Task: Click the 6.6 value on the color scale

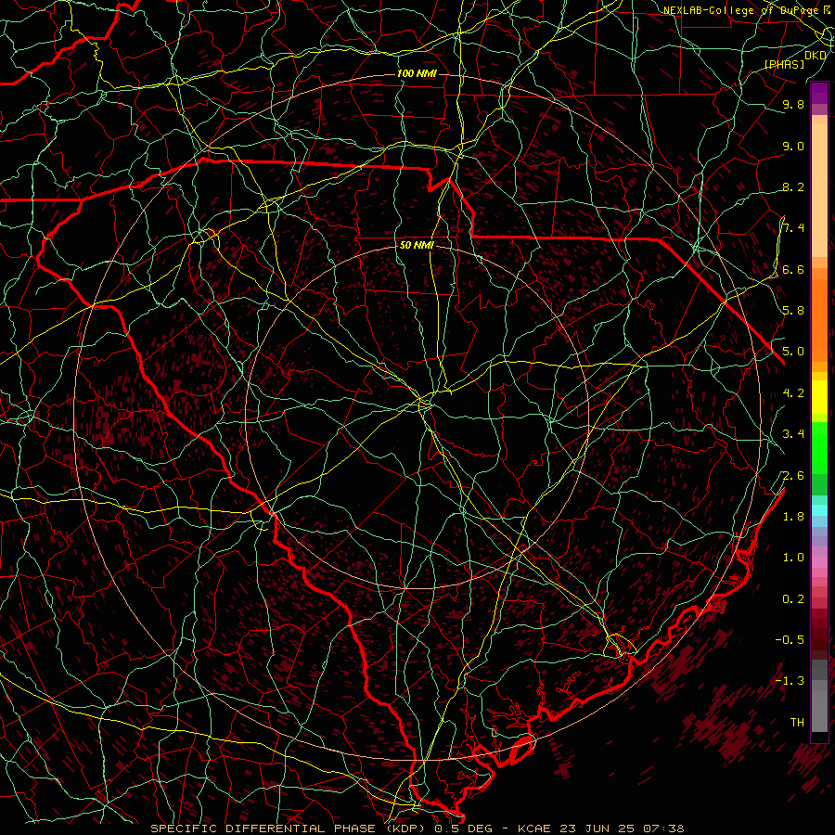Action: point(793,269)
